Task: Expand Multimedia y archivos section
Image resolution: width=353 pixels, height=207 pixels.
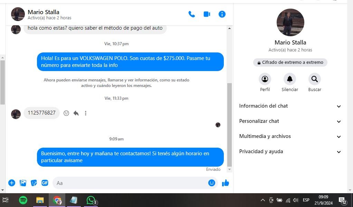Action: 290,137
